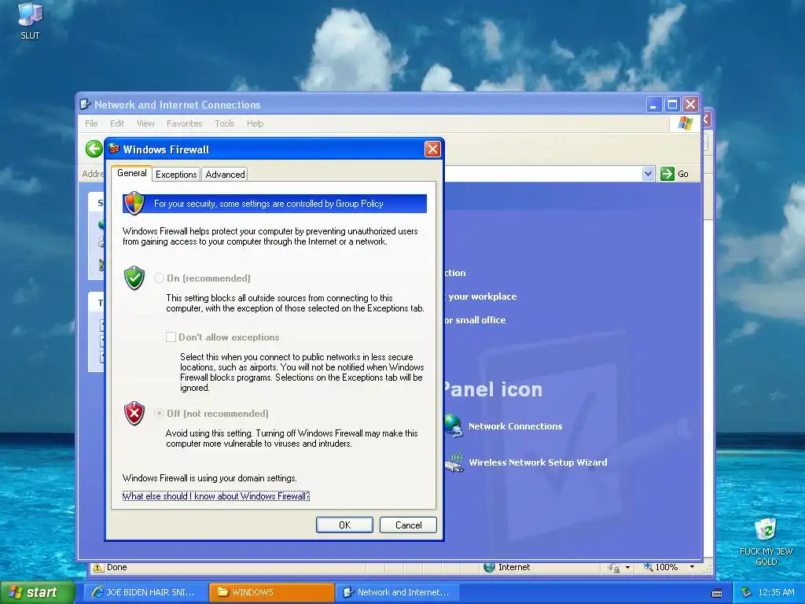Open the What else should I know link
The image size is (805, 604).
pyautogui.click(x=216, y=496)
